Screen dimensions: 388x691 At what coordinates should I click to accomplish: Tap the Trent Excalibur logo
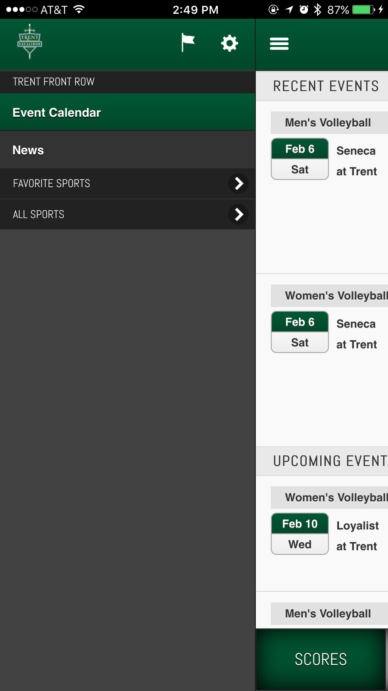click(30, 42)
